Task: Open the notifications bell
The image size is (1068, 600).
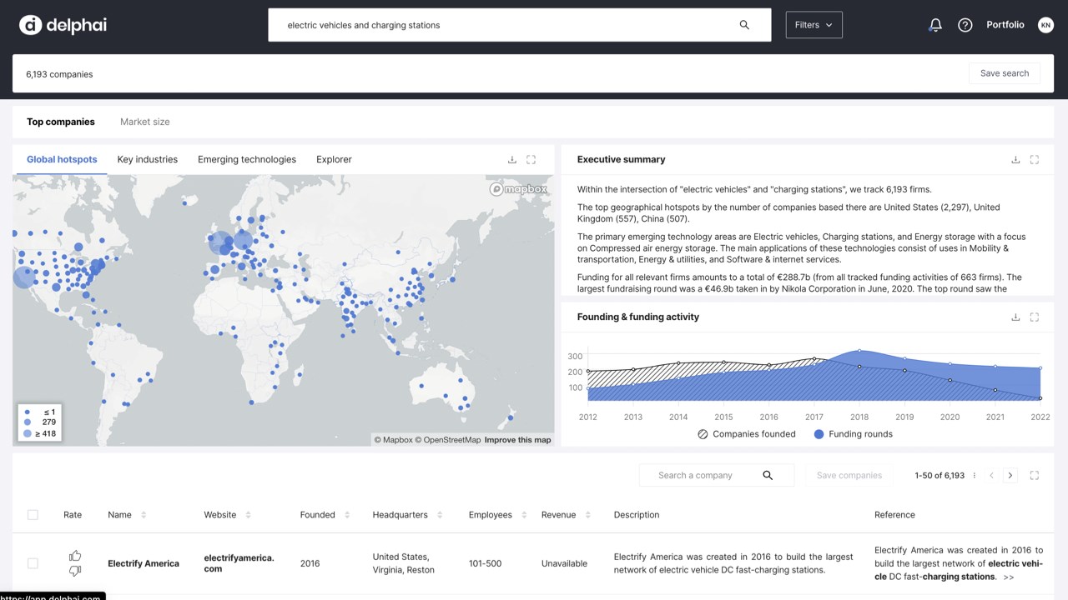Action: (935, 25)
